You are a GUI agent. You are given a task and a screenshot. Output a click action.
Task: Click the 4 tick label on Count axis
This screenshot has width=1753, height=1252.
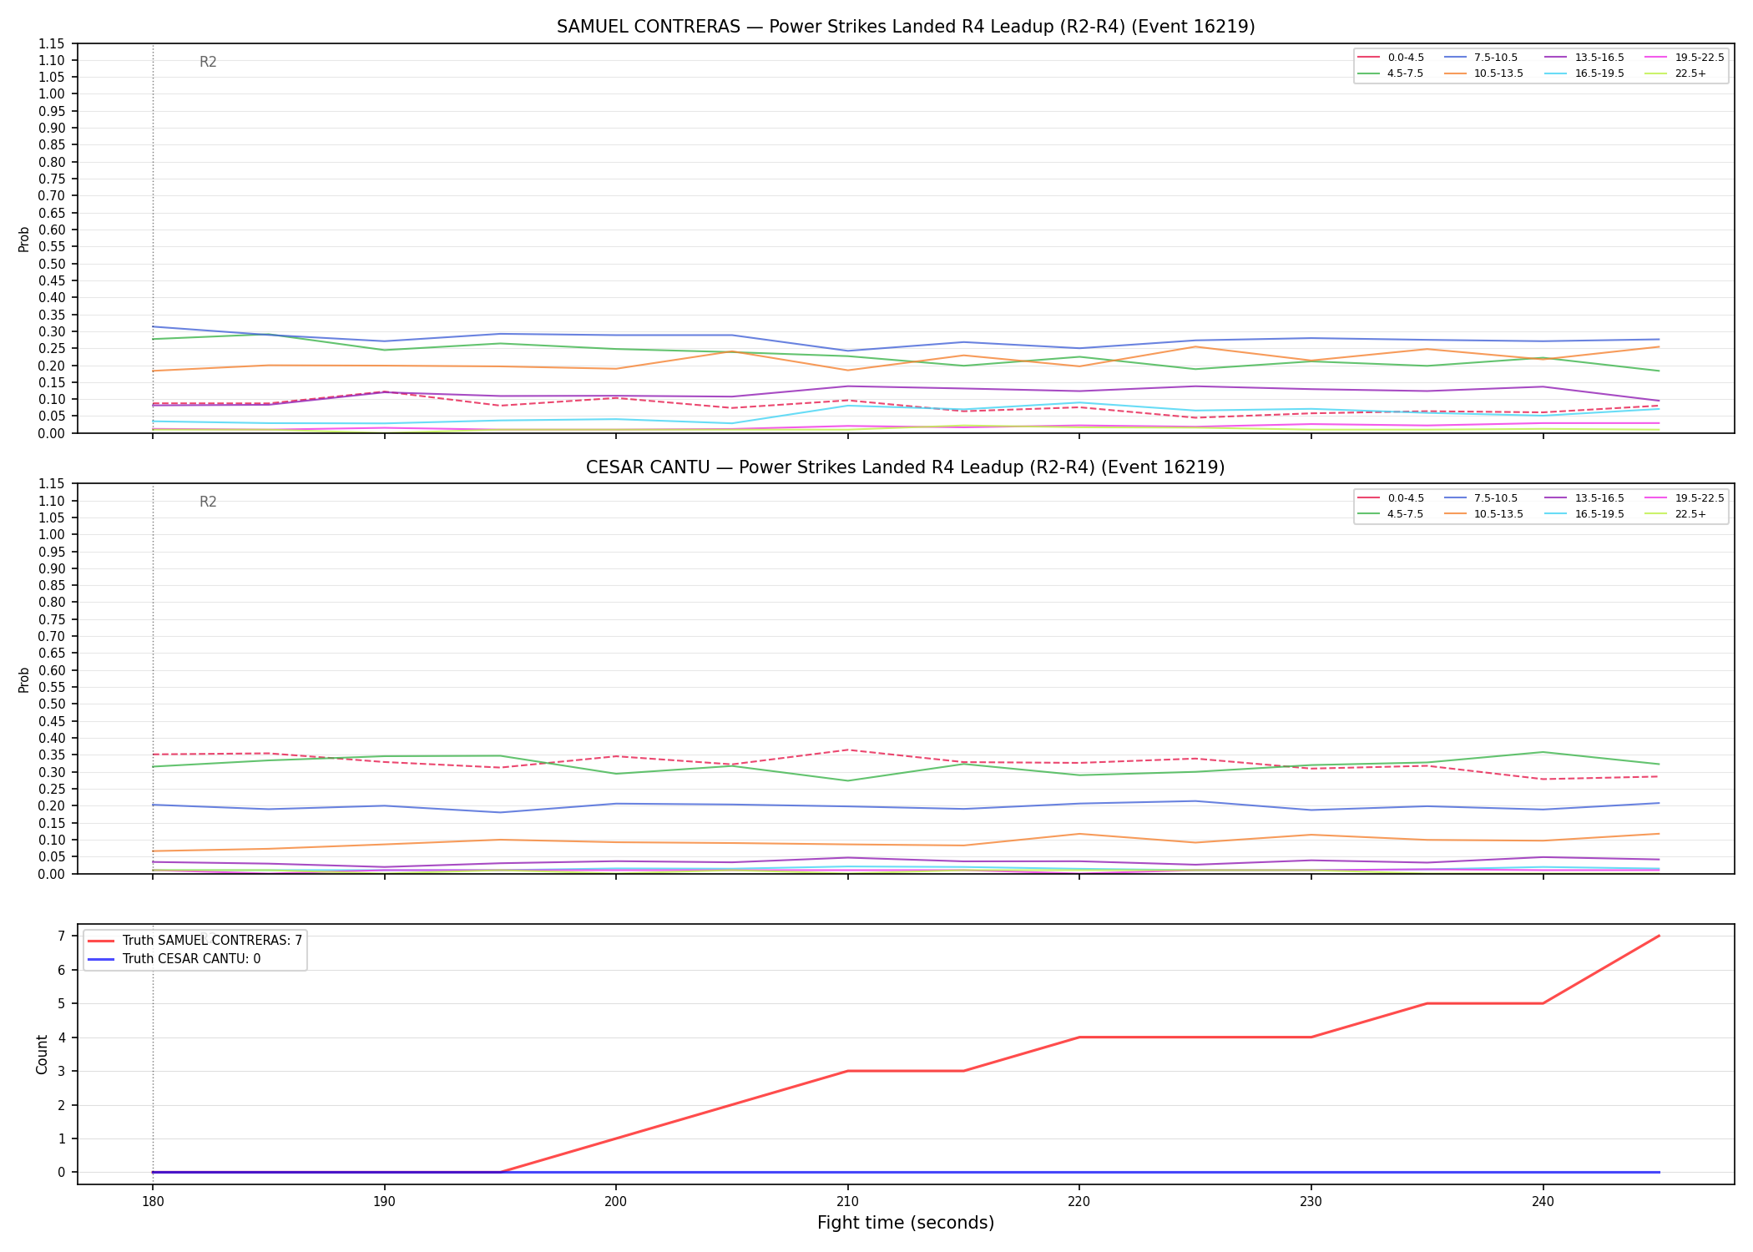(x=62, y=1037)
